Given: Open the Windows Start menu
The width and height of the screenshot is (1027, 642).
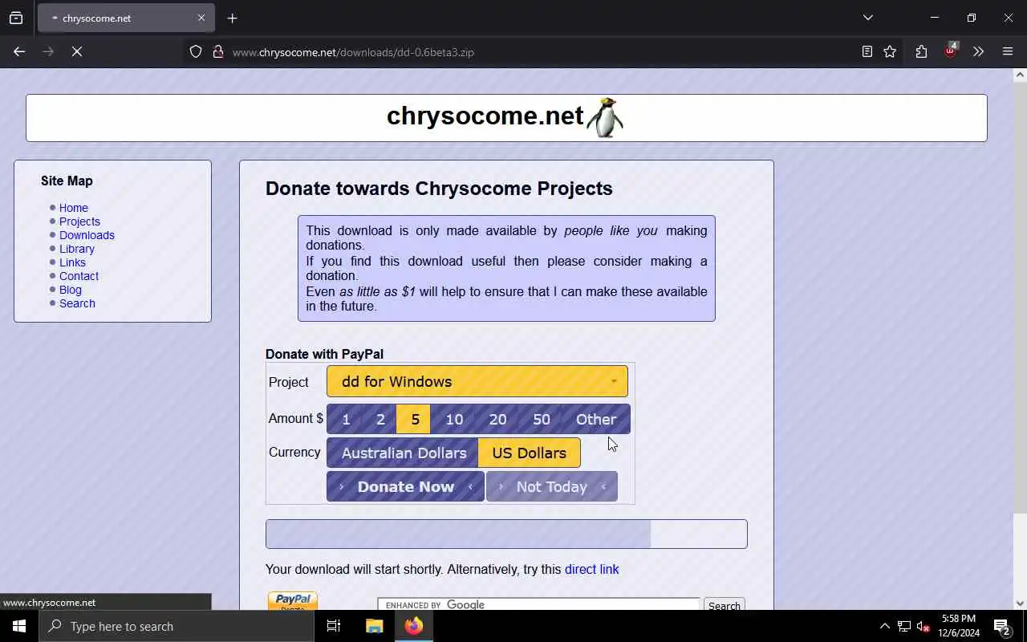Looking at the screenshot, I should click(19, 626).
